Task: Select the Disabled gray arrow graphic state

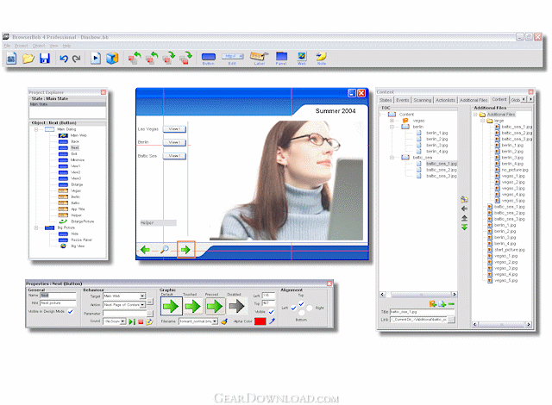Action: tap(236, 306)
